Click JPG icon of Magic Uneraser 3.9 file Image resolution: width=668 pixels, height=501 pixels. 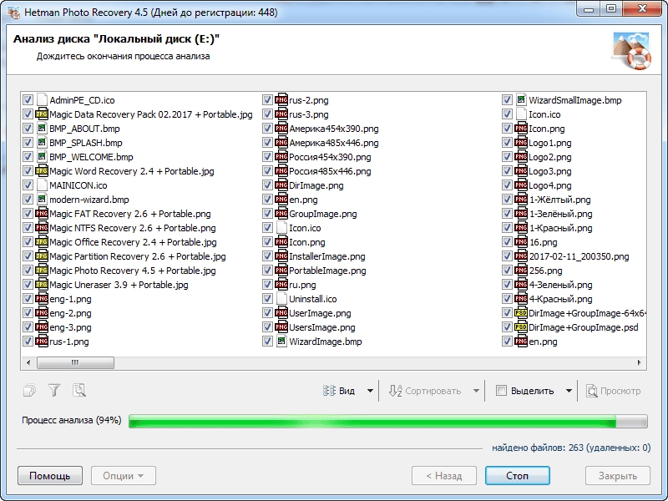42,285
